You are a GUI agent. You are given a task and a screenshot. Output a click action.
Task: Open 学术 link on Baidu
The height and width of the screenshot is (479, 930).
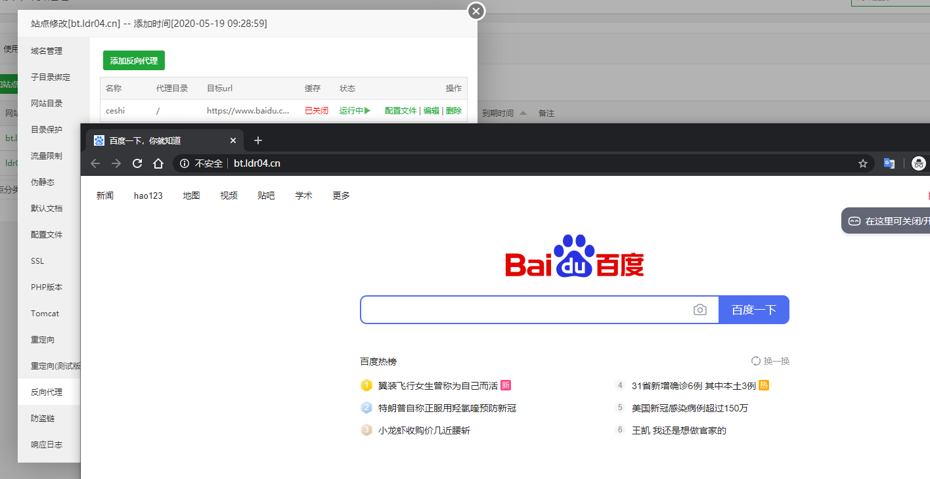click(x=303, y=196)
